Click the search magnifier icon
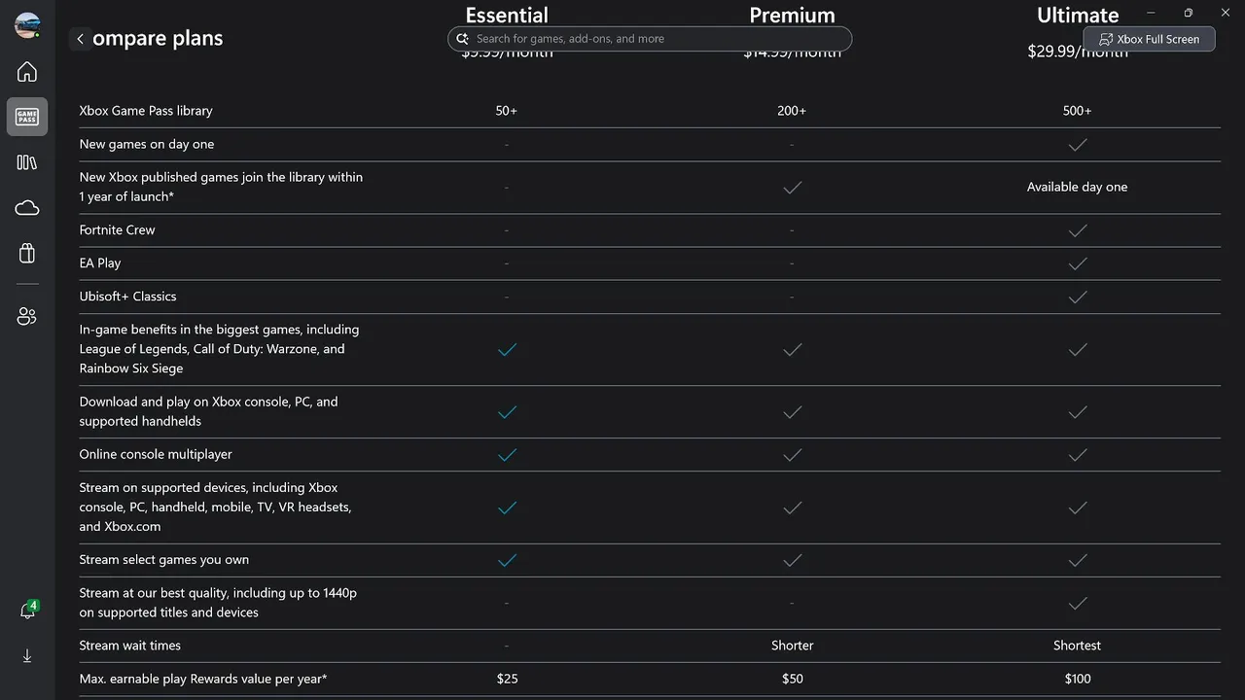 pyautogui.click(x=463, y=39)
